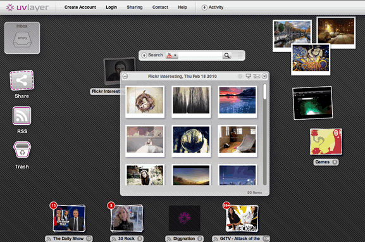Screen dimensions: 365x242
Task: Open the misty forest trees thumbnail
Action: 191,101
